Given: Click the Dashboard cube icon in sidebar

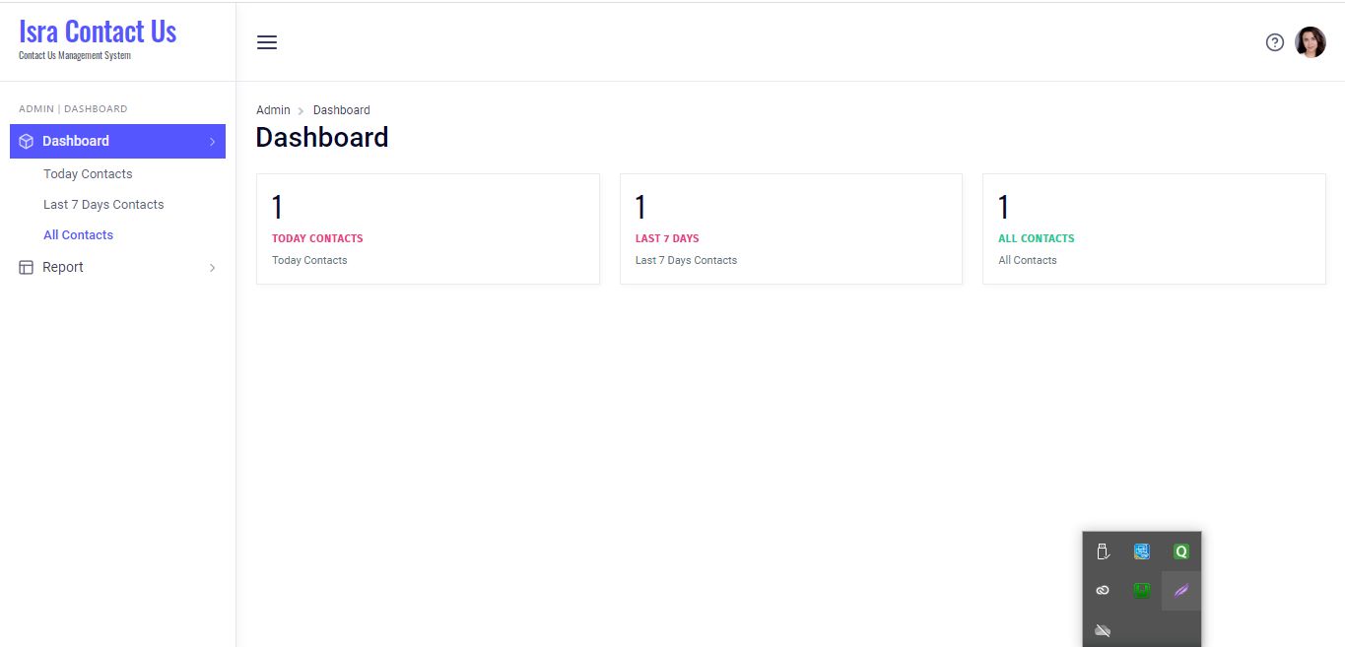Looking at the screenshot, I should coord(27,141).
